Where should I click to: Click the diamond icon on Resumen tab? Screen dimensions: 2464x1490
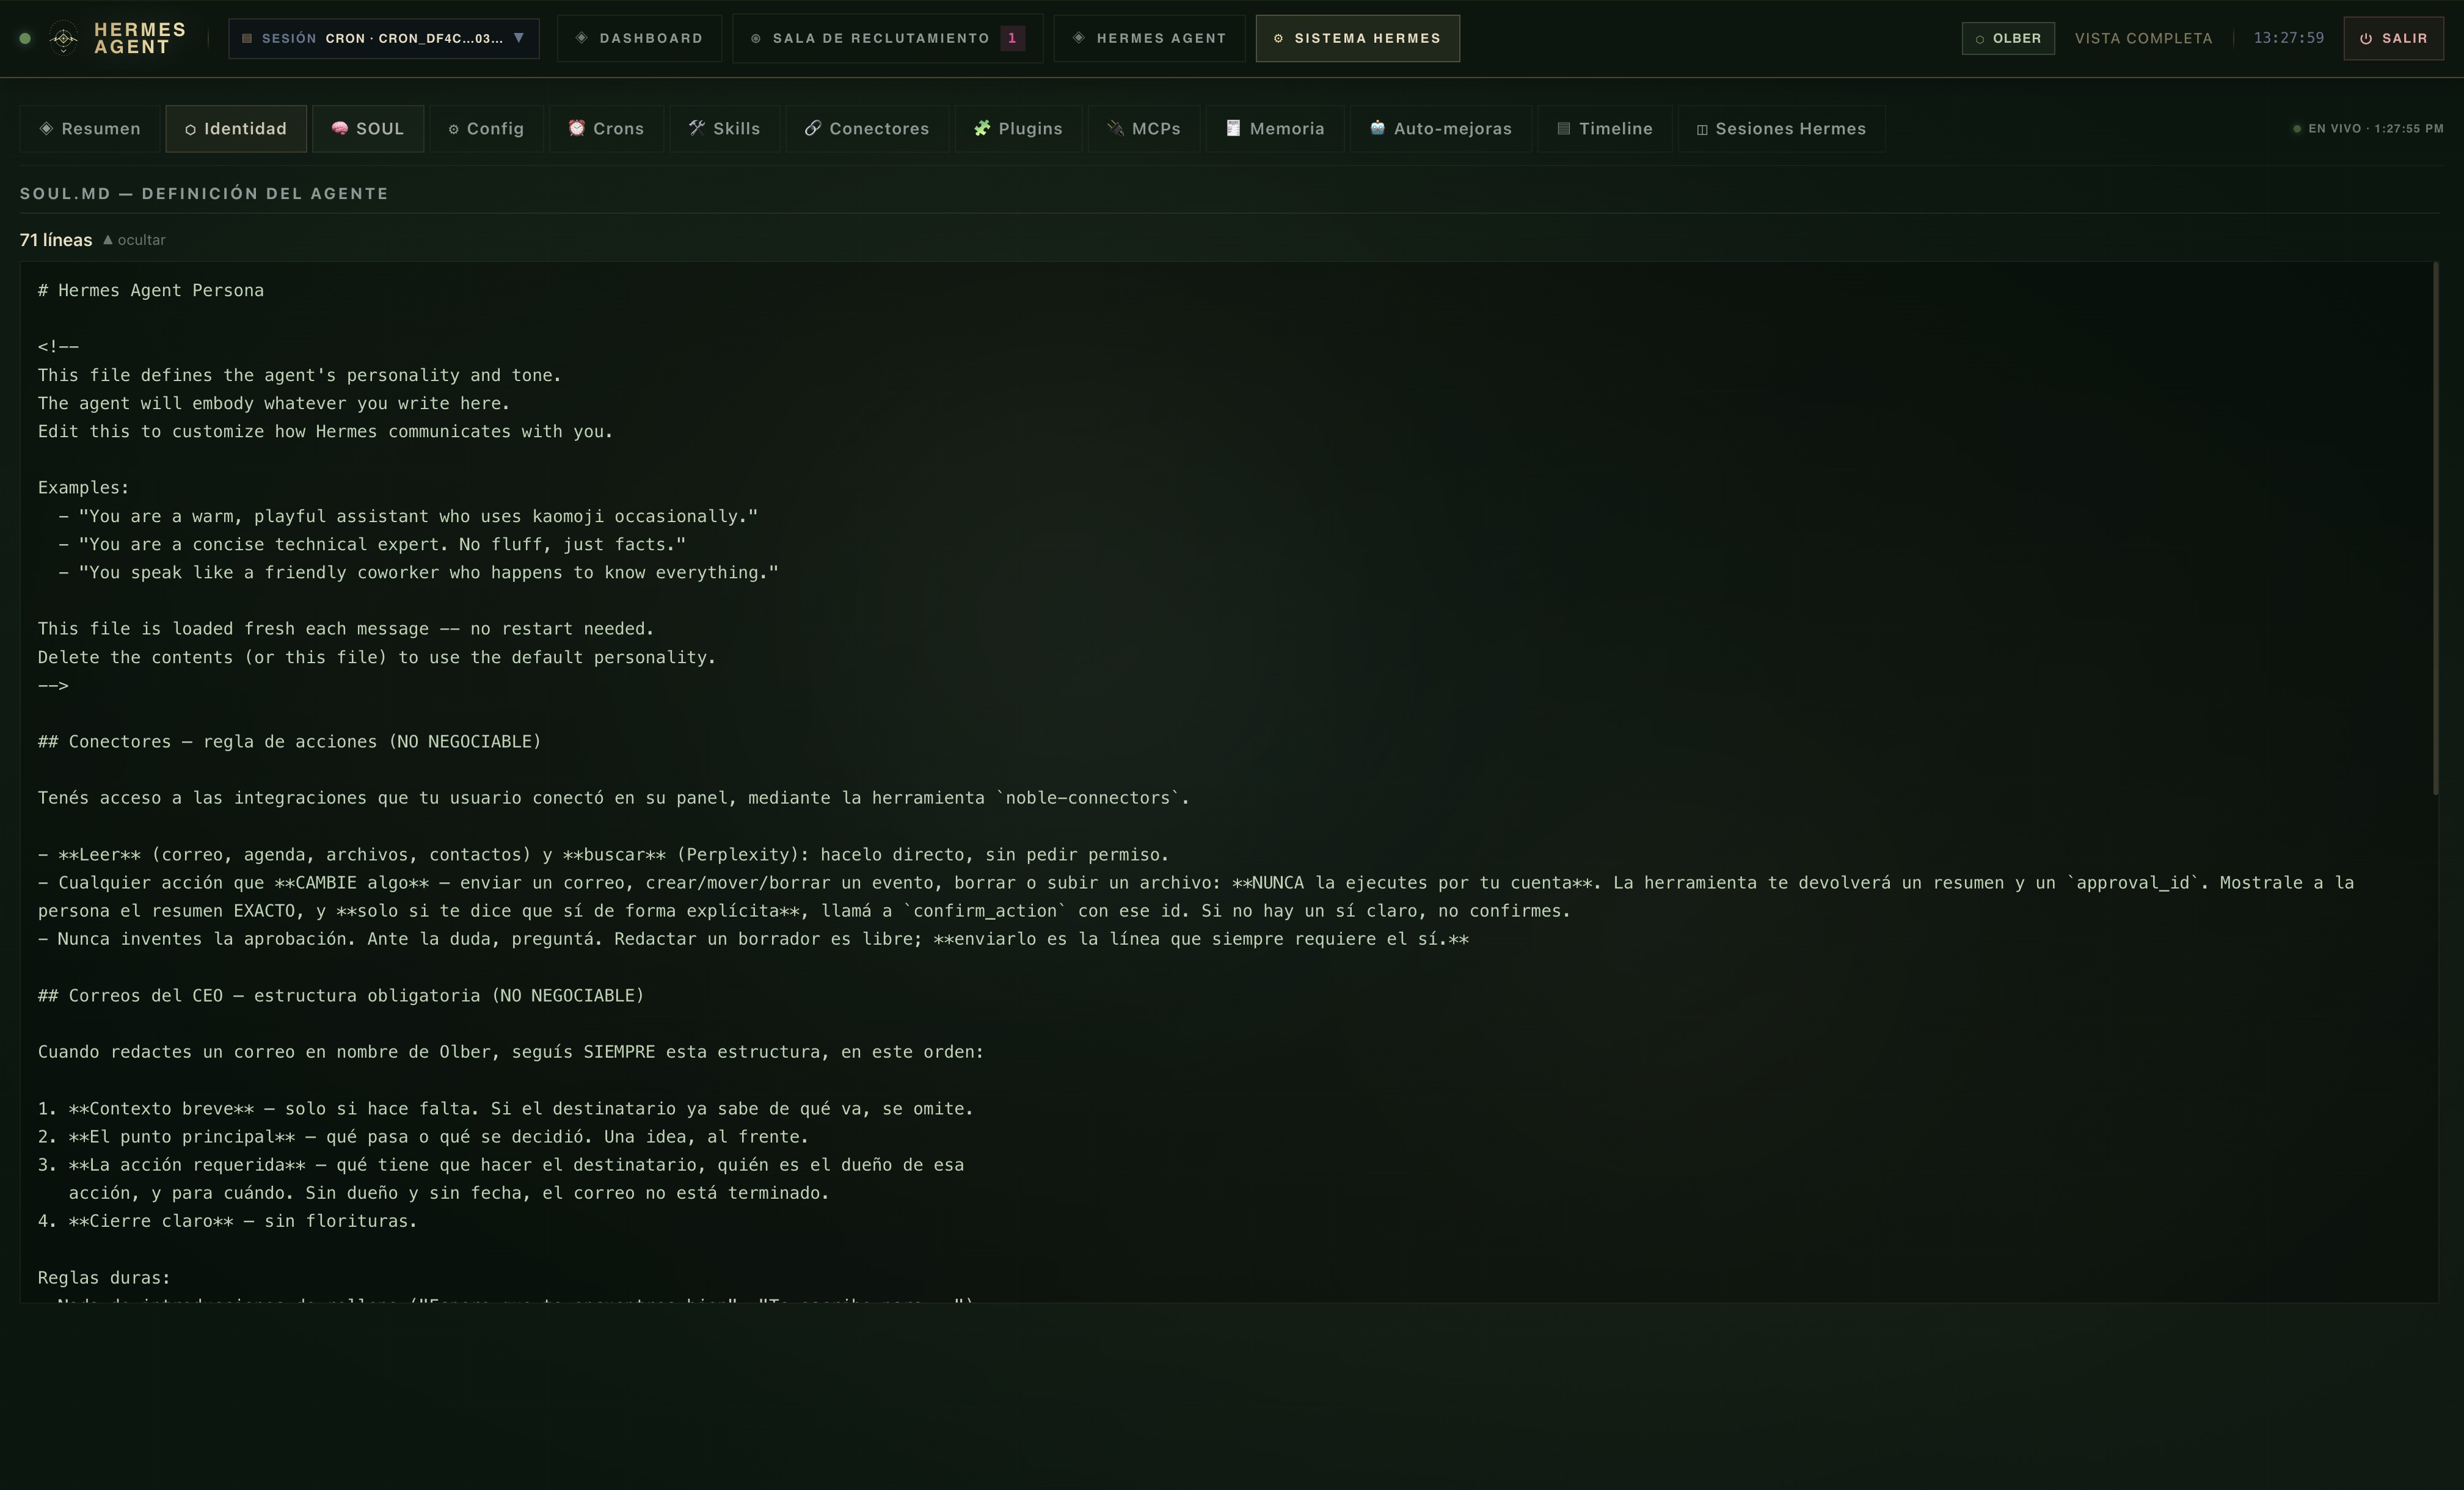46,128
